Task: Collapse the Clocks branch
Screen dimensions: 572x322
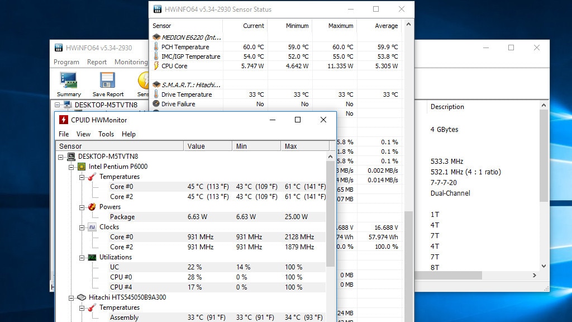Action: 82,228
